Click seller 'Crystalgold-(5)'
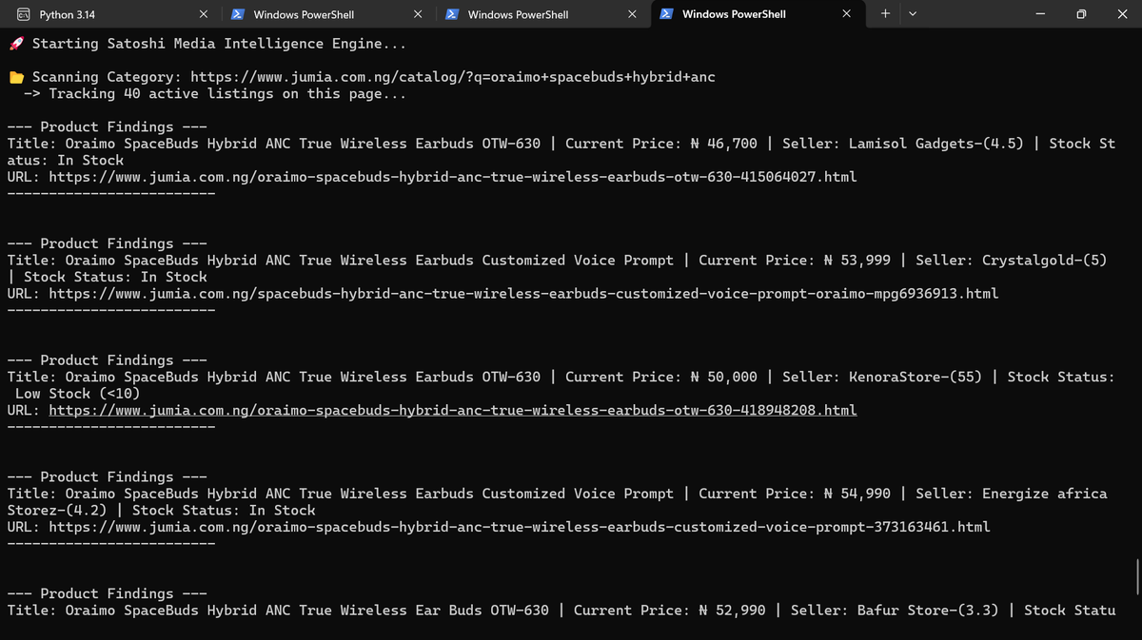 (1044, 260)
